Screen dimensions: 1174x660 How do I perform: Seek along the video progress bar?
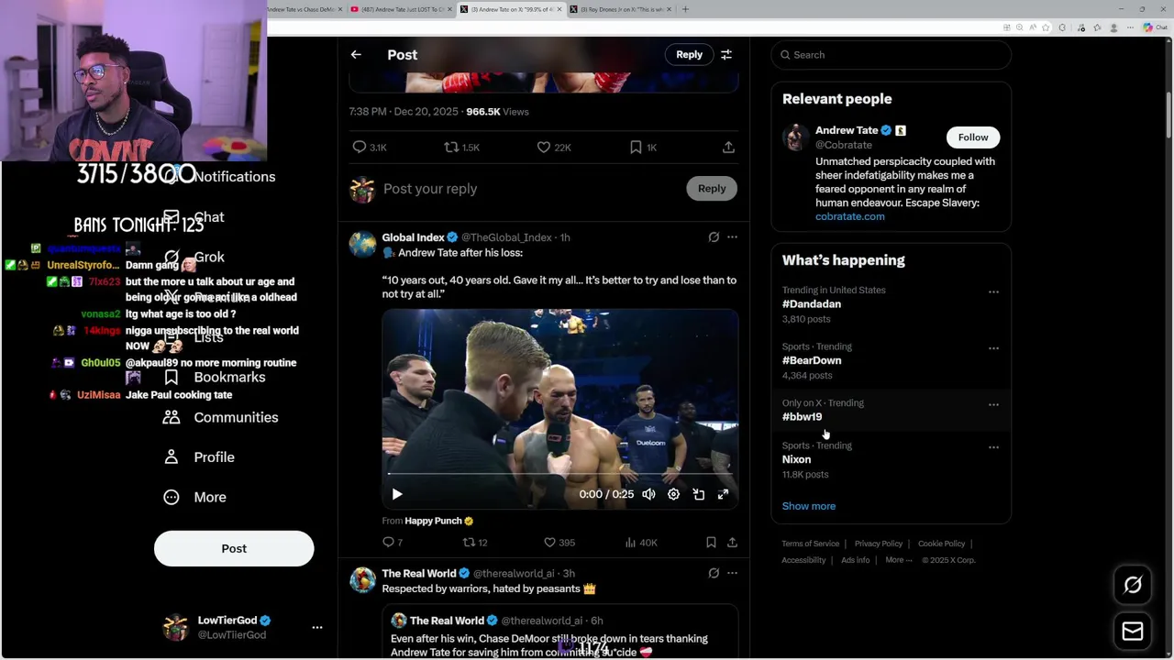point(559,474)
